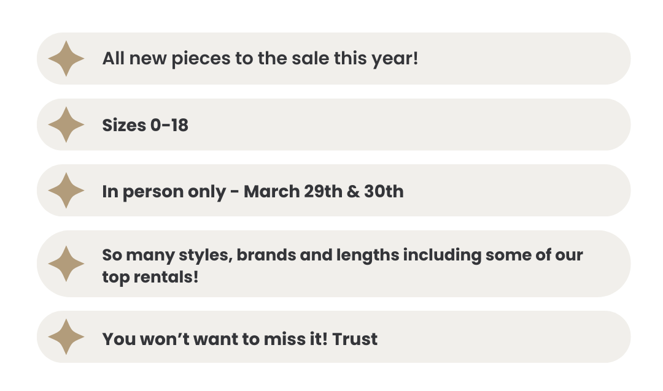Image resolution: width=663 pixels, height=391 pixels.
Task: Click the star icon next to "So many styles"
Action: pyautogui.click(x=66, y=264)
